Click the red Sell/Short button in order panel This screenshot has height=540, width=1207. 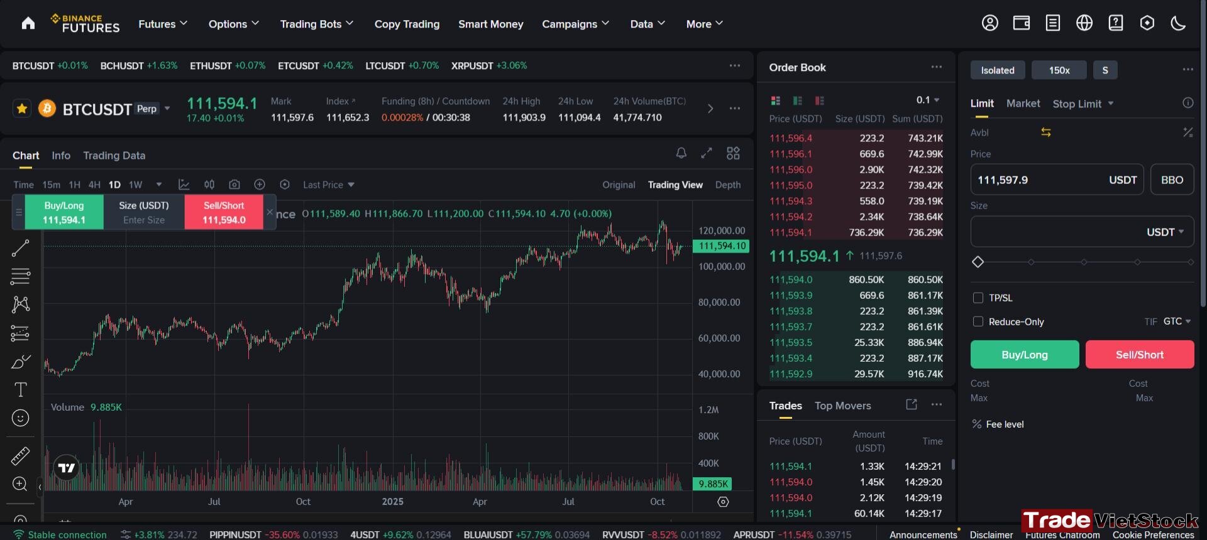coord(1140,355)
